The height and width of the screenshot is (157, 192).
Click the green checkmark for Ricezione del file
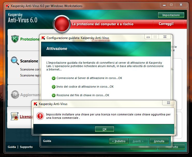point(54,95)
